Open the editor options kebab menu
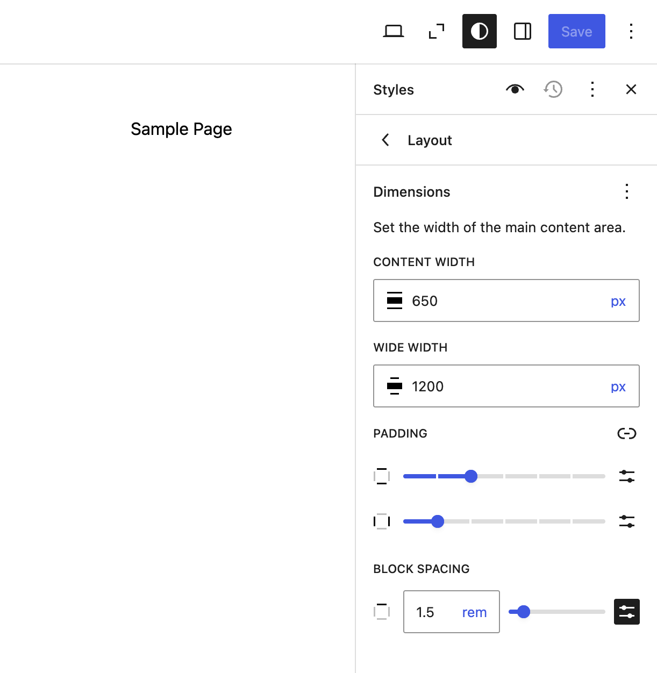The image size is (657, 673). pyautogui.click(x=630, y=31)
